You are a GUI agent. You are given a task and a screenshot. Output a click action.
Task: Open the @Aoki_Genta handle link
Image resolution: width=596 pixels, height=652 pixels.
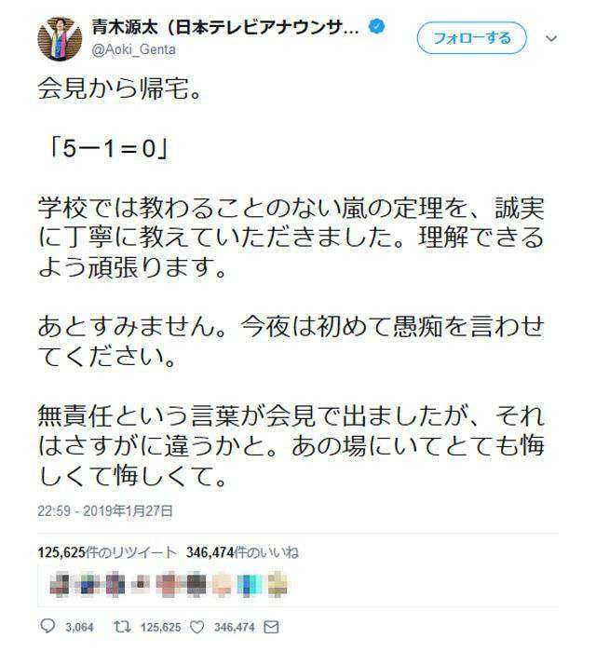click(133, 49)
